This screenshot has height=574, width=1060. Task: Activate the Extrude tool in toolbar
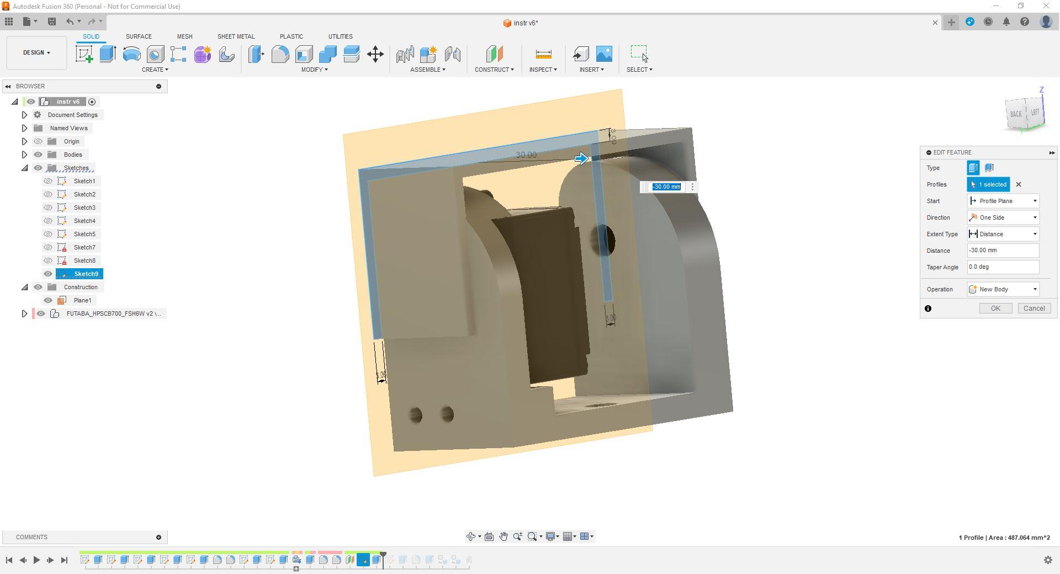(108, 54)
